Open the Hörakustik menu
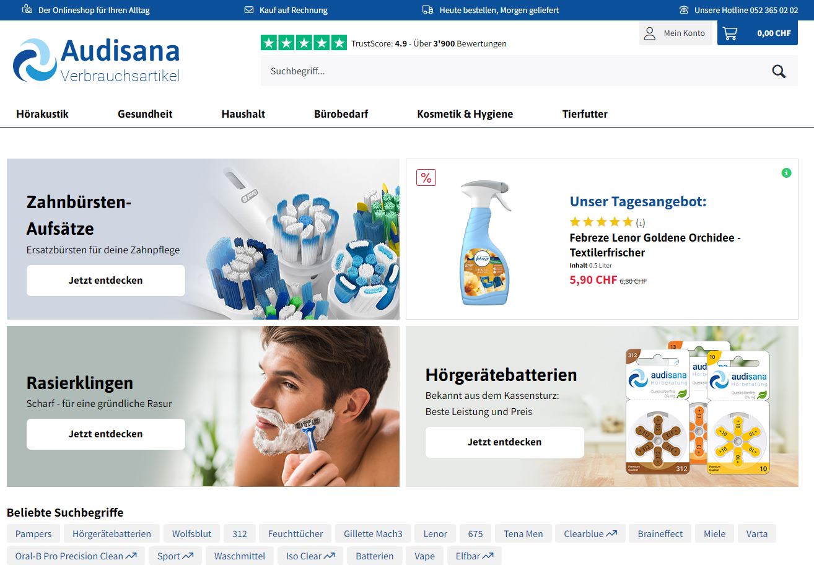 [42, 114]
